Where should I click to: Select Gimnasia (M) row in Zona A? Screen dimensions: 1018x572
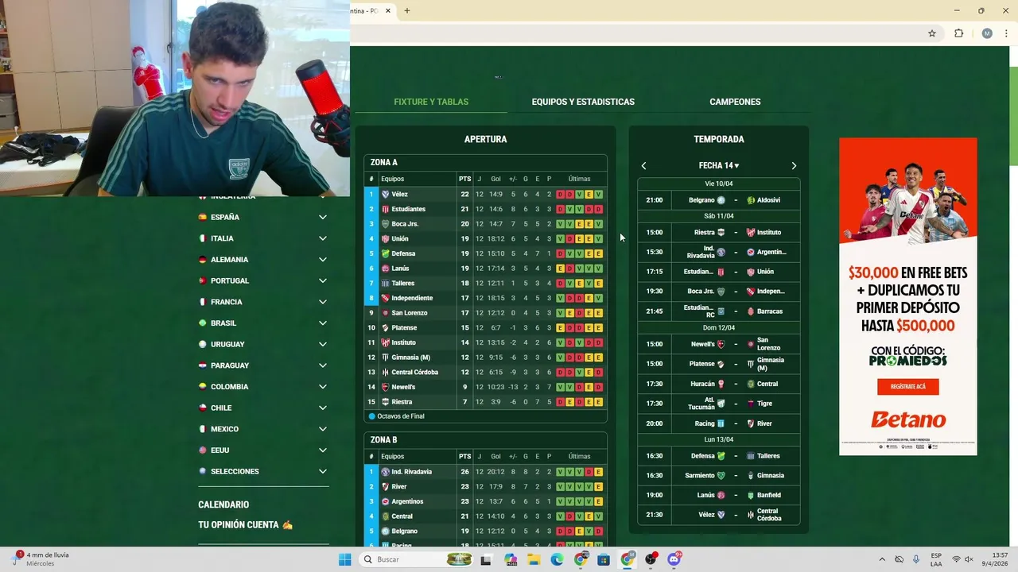coord(485,357)
